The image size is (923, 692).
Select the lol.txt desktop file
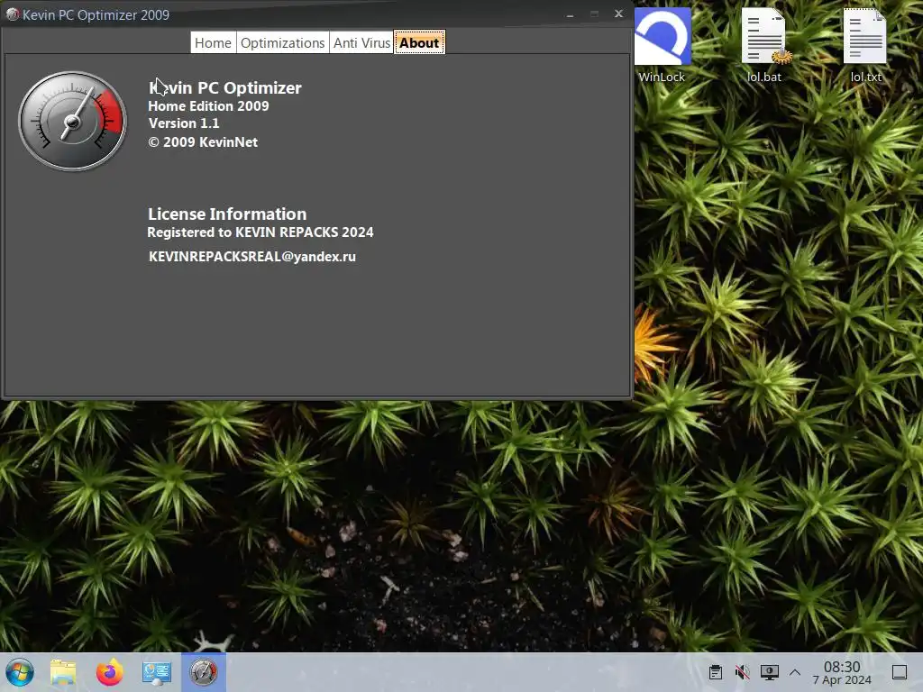point(865,46)
